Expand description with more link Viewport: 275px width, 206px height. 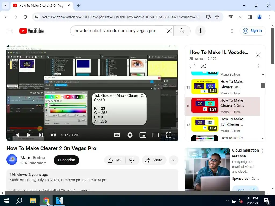[85, 190]
